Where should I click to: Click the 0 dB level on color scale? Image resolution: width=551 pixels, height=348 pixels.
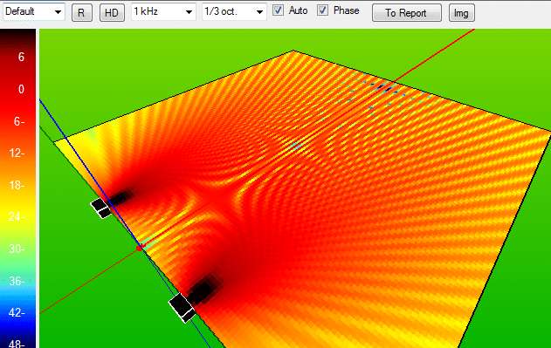[x=21, y=89]
